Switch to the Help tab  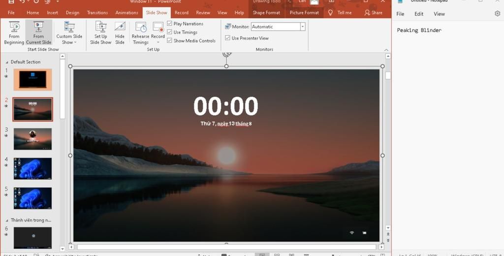click(x=239, y=12)
